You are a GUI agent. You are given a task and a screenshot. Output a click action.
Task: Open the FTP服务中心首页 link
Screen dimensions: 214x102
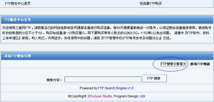coord(18,4)
